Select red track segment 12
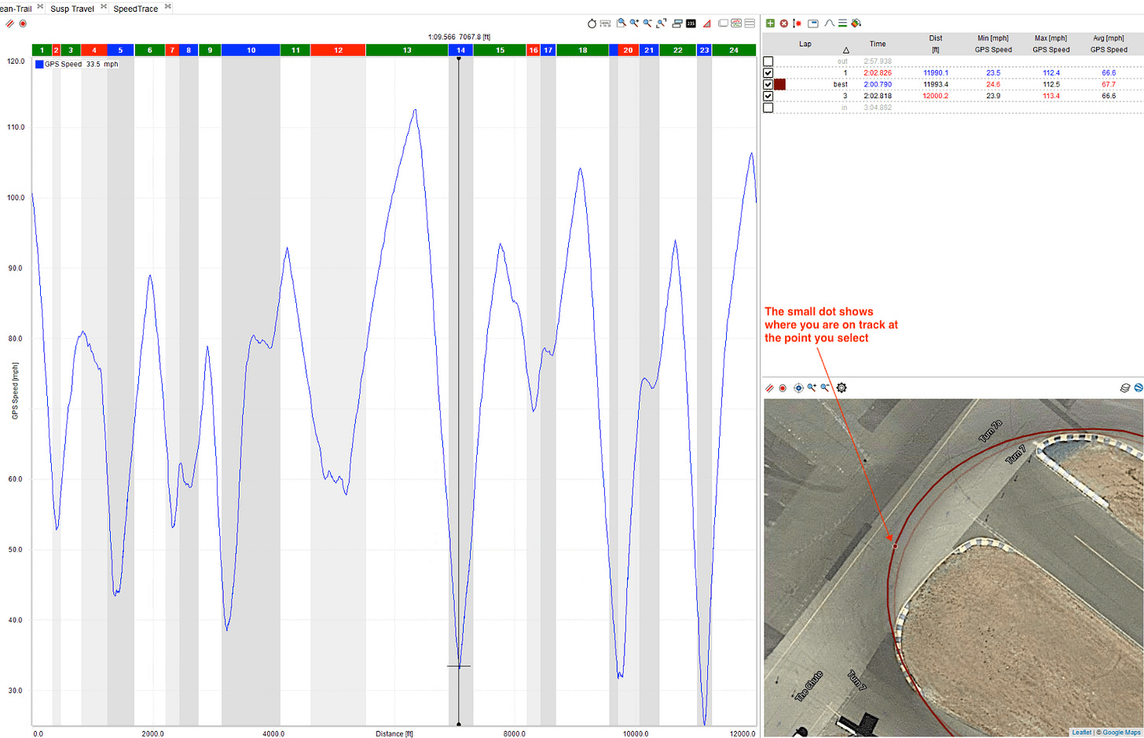The image size is (1144, 738). pos(338,50)
